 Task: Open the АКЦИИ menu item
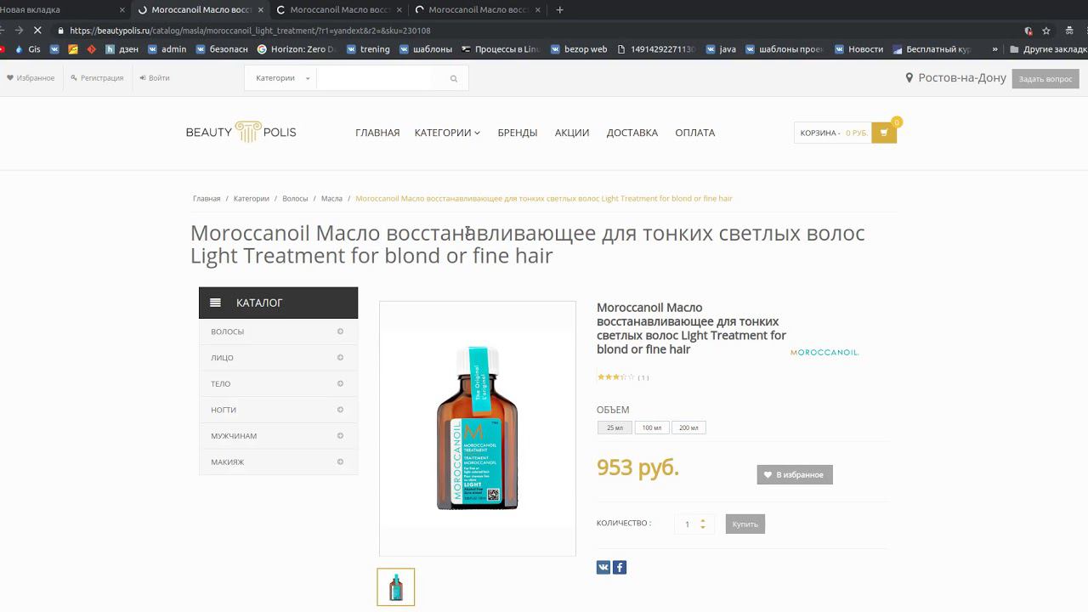pyautogui.click(x=572, y=133)
